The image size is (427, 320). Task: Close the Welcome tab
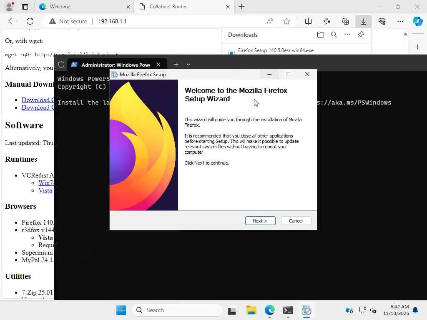point(128,7)
